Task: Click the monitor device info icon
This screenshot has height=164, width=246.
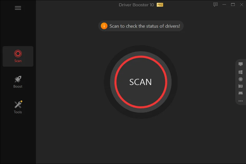Action: click(241, 64)
